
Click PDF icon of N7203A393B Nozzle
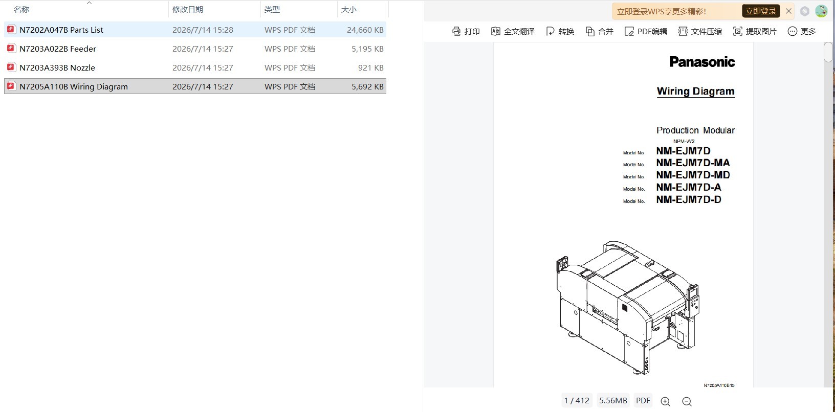pos(11,67)
